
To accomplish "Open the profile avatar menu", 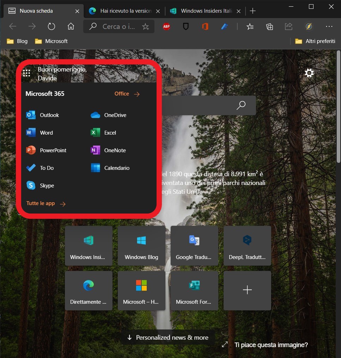I will click(309, 26).
